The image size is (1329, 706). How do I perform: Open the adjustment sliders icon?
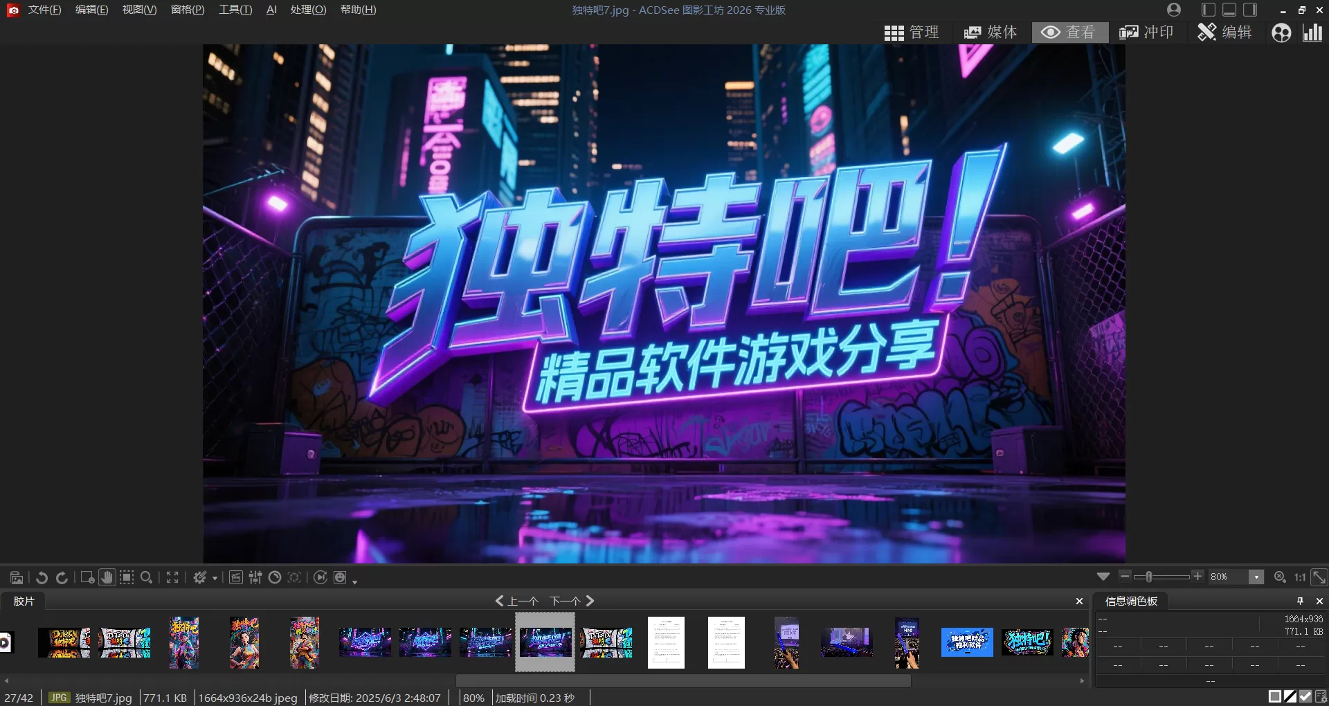[x=255, y=577]
